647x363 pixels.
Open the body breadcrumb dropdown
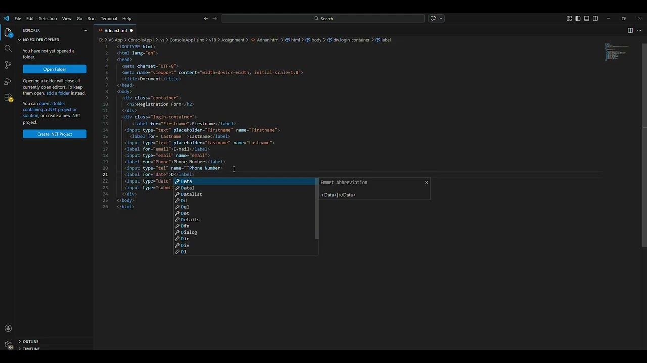[314, 40]
